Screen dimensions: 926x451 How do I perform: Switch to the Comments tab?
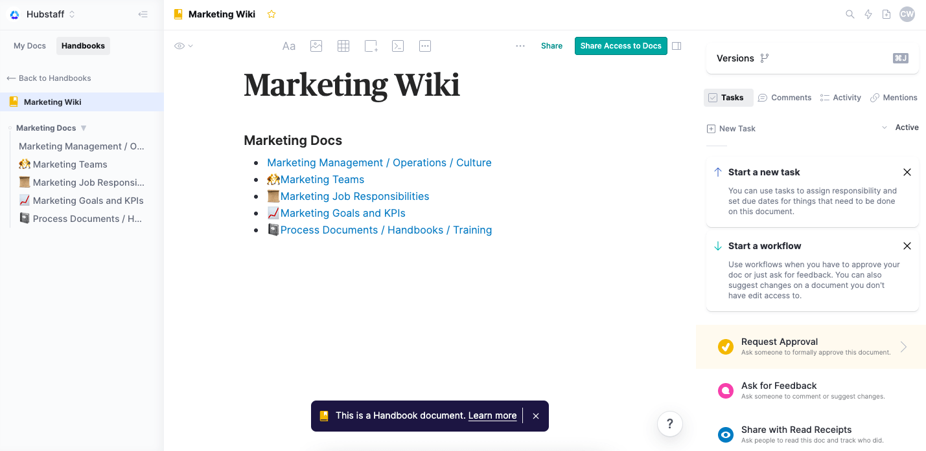[x=785, y=98]
